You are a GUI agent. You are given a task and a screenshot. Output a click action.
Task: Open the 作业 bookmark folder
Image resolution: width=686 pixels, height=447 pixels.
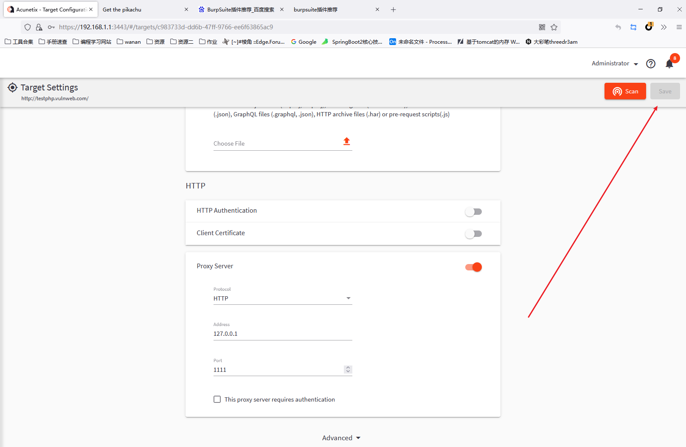pyautogui.click(x=208, y=42)
